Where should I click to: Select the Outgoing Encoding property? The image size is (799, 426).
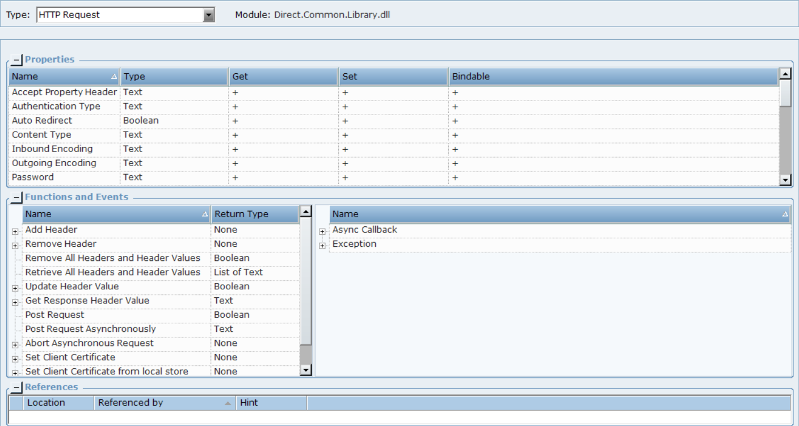pos(394,163)
